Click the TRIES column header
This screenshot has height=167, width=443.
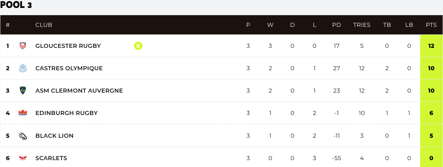(362, 25)
